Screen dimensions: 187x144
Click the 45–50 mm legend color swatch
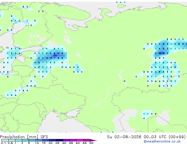[x=87, y=140]
